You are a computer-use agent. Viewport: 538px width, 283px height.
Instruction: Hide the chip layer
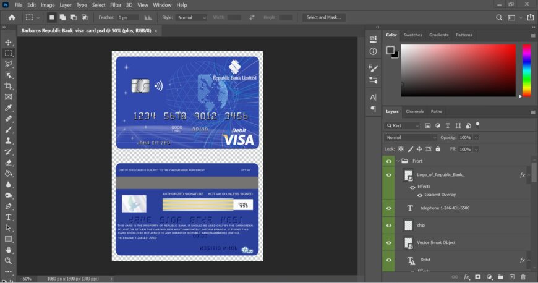pos(389,226)
